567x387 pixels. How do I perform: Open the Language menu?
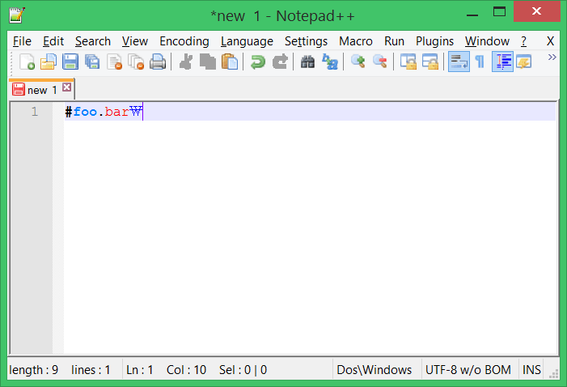click(x=247, y=40)
